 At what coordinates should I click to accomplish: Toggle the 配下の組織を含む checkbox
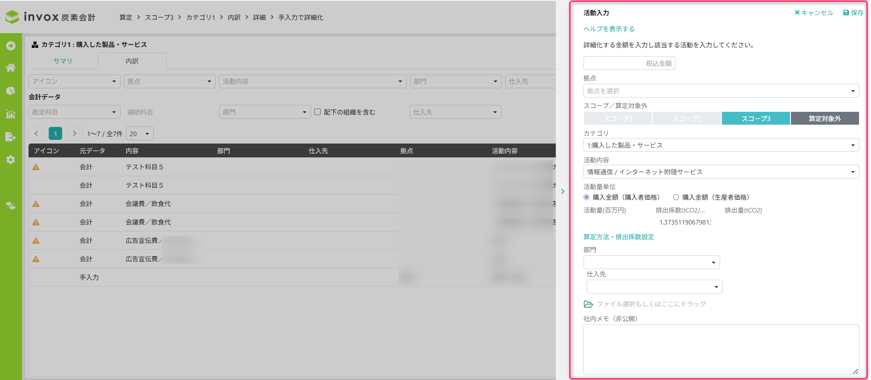pyautogui.click(x=317, y=112)
